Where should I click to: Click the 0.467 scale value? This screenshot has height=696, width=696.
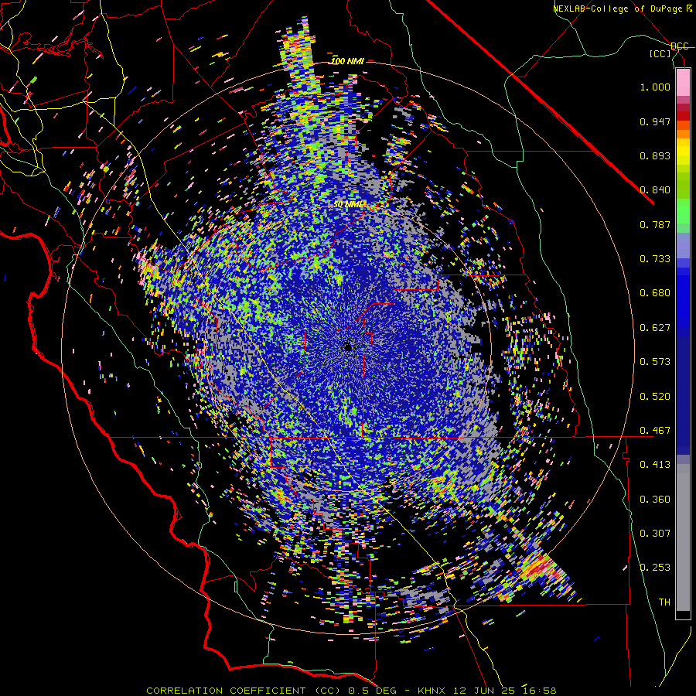pos(655,431)
